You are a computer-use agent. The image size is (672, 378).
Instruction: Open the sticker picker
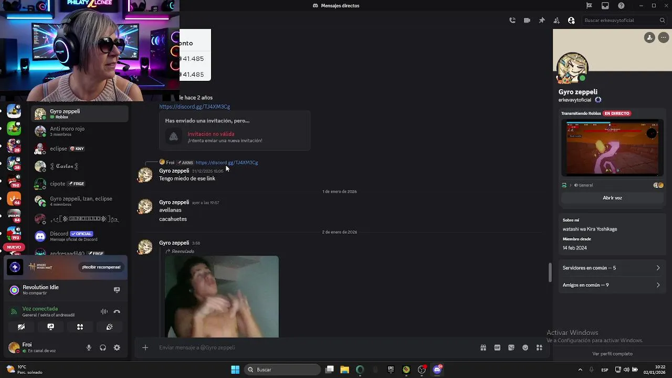coord(511,348)
